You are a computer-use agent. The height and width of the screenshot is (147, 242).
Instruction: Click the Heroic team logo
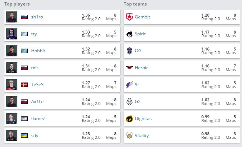(x=129, y=67)
